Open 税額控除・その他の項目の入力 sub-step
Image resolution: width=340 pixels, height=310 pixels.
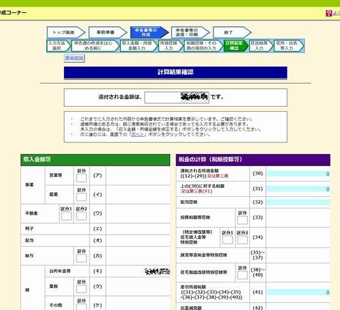coord(203,45)
